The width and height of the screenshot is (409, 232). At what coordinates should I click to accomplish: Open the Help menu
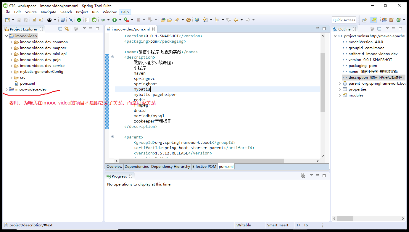tap(125, 12)
